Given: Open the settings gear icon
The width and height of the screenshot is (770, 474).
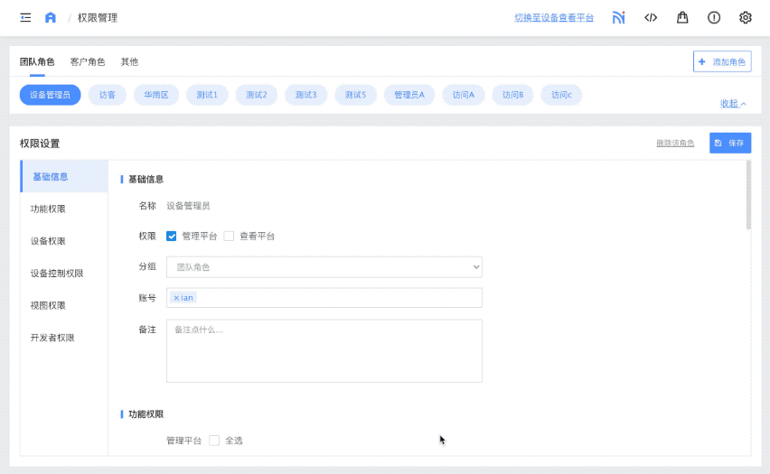Looking at the screenshot, I should click(746, 17).
